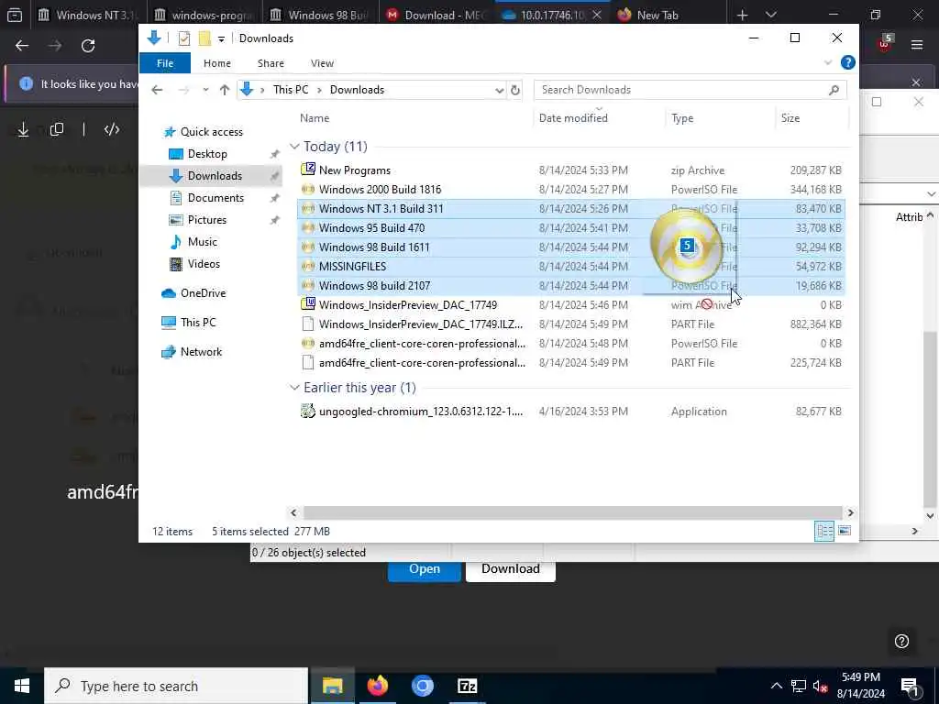Open the notification center icon

(909, 686)
